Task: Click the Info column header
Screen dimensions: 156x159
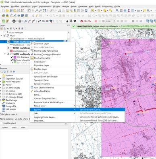Action: [23, 128]
